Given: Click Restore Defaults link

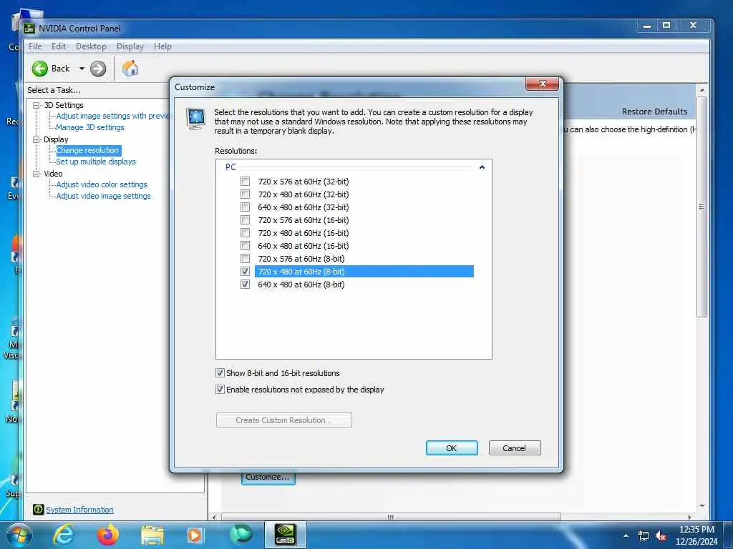Looking at the screenshot, I should coord(654,112).
